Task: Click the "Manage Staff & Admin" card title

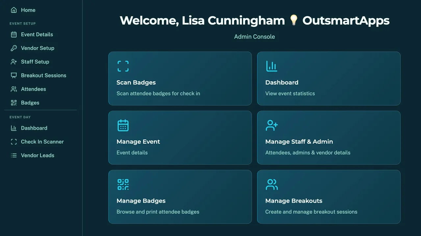Action: click(x=299, y=142)
